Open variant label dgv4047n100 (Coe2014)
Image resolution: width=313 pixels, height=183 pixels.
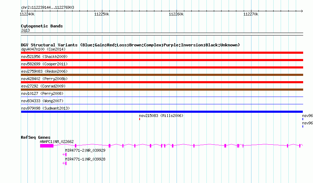coord(43,49)
